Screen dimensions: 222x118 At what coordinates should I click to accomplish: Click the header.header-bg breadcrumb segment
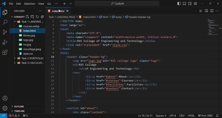pyautogui.click(x=138, y=17)
